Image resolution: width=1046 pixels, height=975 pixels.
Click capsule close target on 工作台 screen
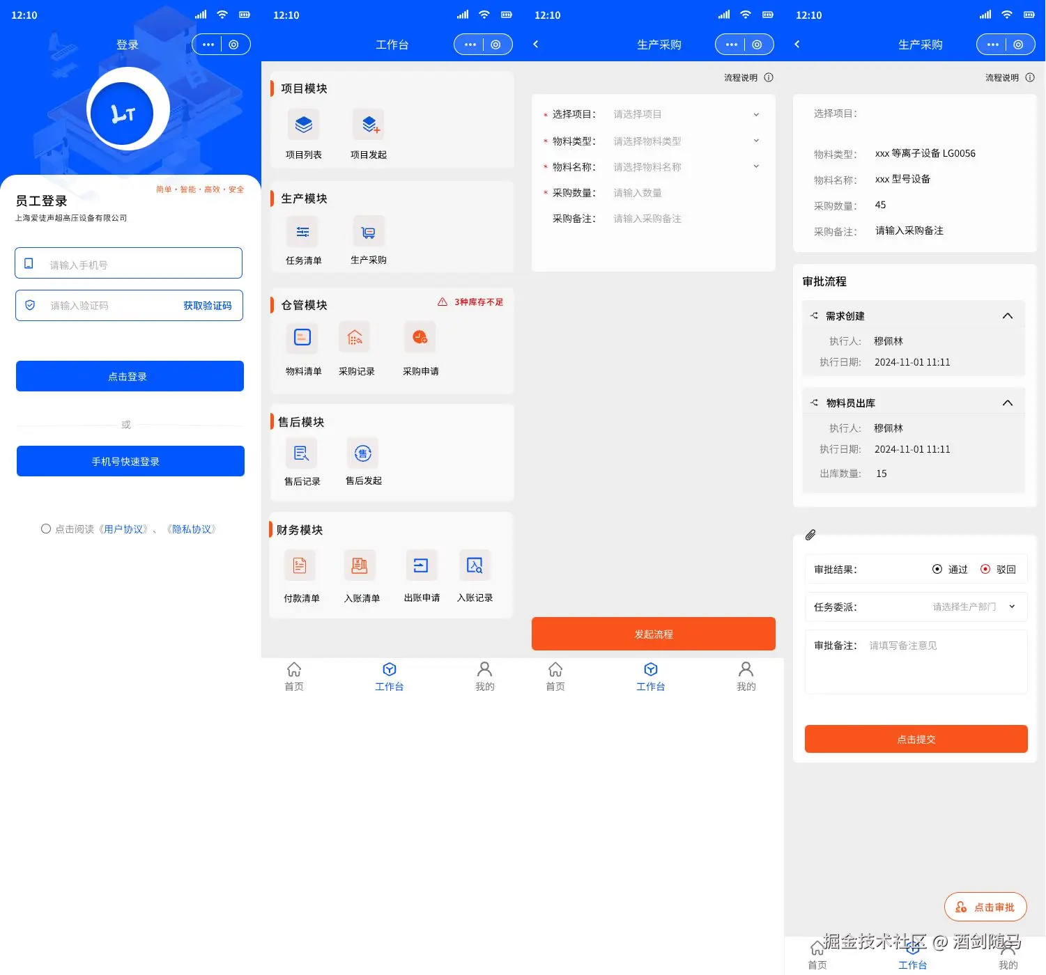pos(495,45)
